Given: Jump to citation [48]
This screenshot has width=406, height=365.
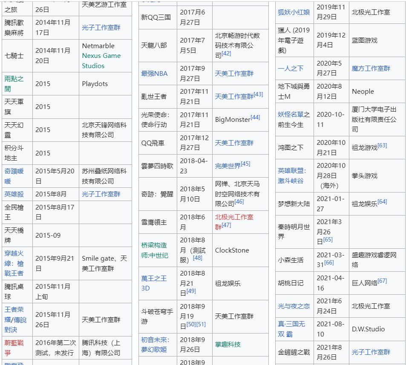Looking at the screenshot, I should coord(197,258).
